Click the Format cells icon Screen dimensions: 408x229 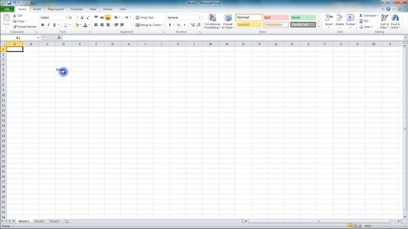tap(350, 18)
